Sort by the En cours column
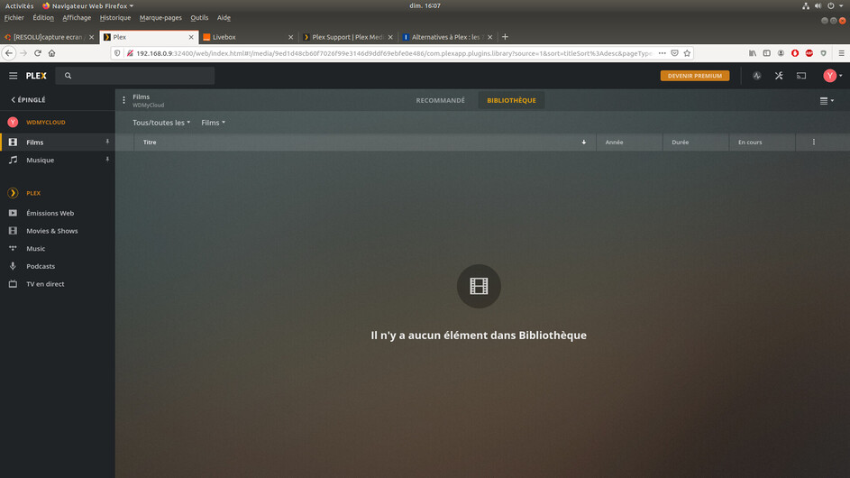 click(x=750, y=142)
